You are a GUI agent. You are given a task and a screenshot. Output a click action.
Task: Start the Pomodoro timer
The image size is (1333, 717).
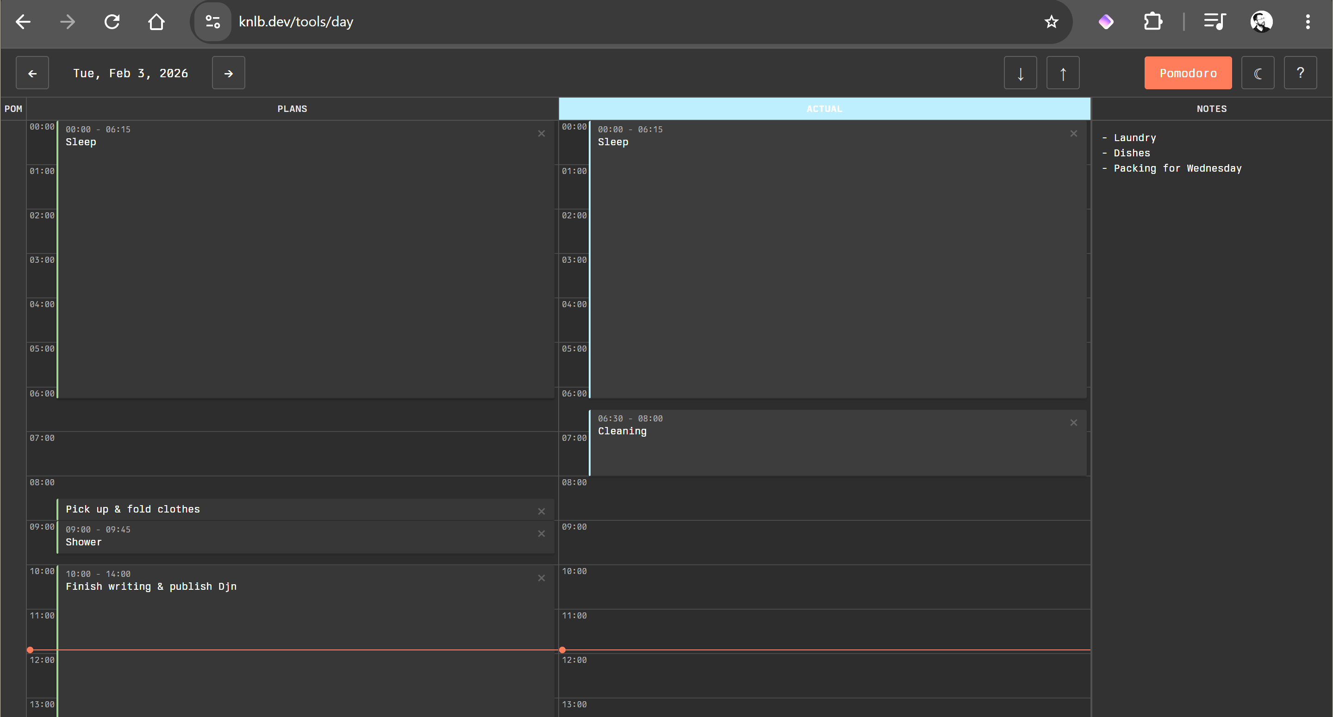click(1188, 73)
